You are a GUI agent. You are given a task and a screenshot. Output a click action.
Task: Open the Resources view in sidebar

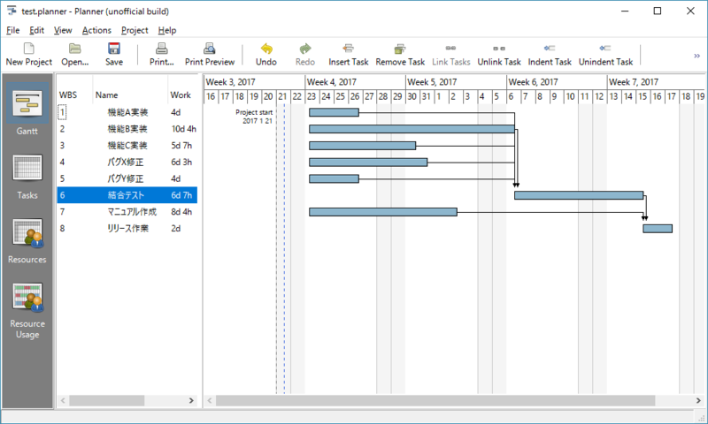click(27, 240)
